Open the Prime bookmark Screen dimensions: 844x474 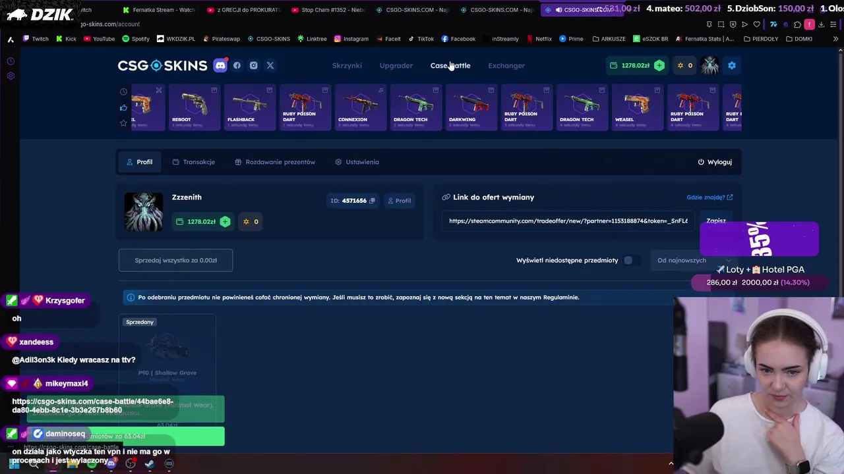[571, 39]
